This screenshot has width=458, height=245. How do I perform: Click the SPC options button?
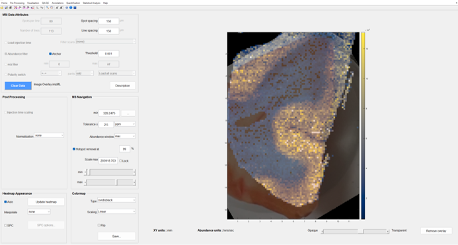pos(46,225)
